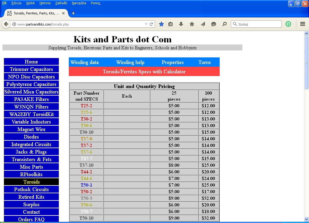The height and width of the screenshot is (223, 309).
Task: Open the hamburger menu in Firefox
Action: [x=303, y=24]
